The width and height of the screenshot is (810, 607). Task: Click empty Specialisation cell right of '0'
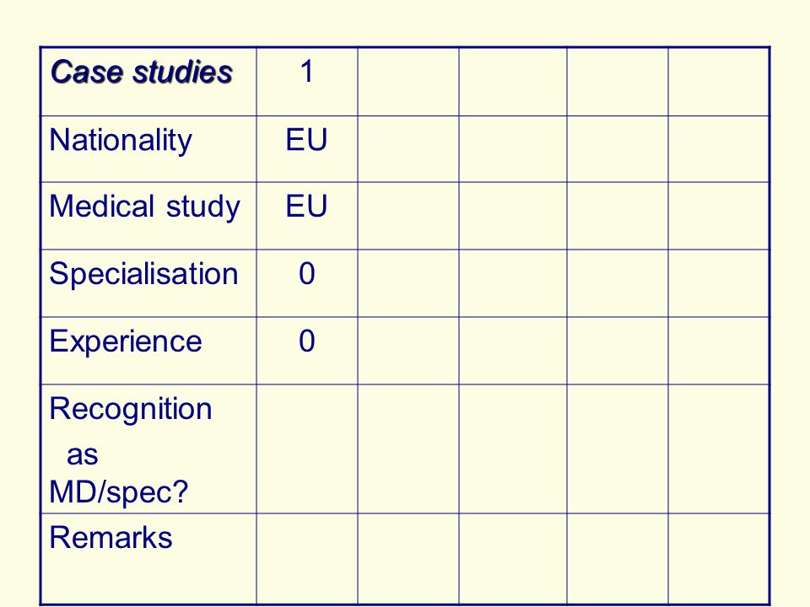click(408, 283)
